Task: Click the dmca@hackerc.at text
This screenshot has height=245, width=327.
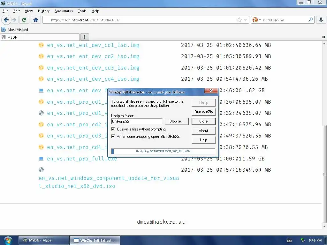Action: point(161,222)
